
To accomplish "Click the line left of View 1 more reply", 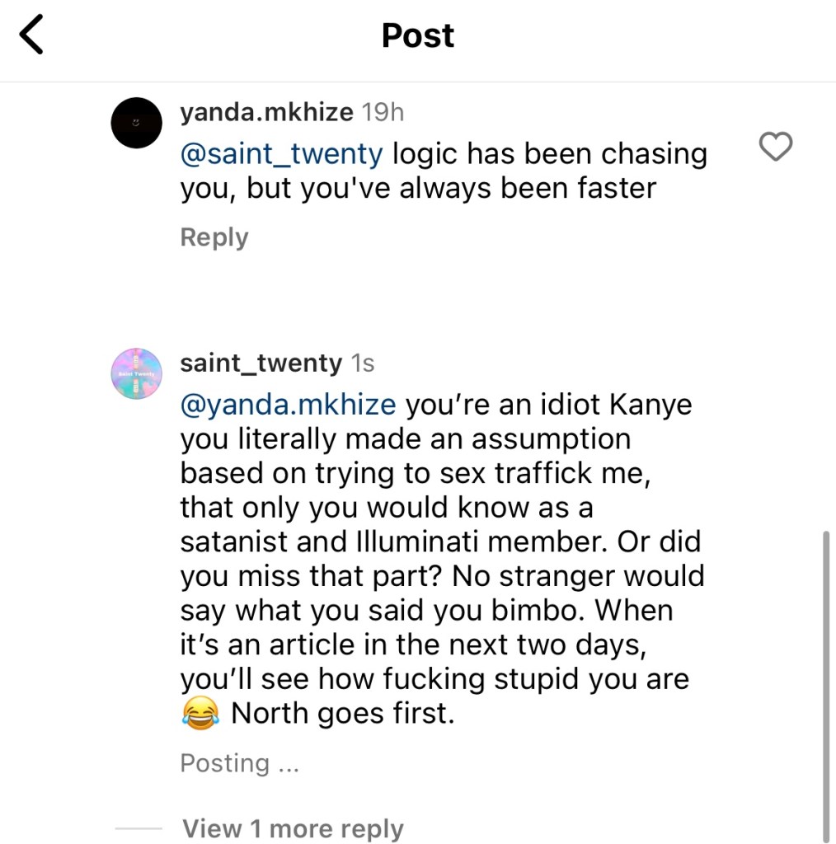I will tap(139, 828).
